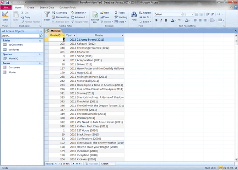238x170 pixels.
Task: Click Toggle Filter
Action: (80, 22)
